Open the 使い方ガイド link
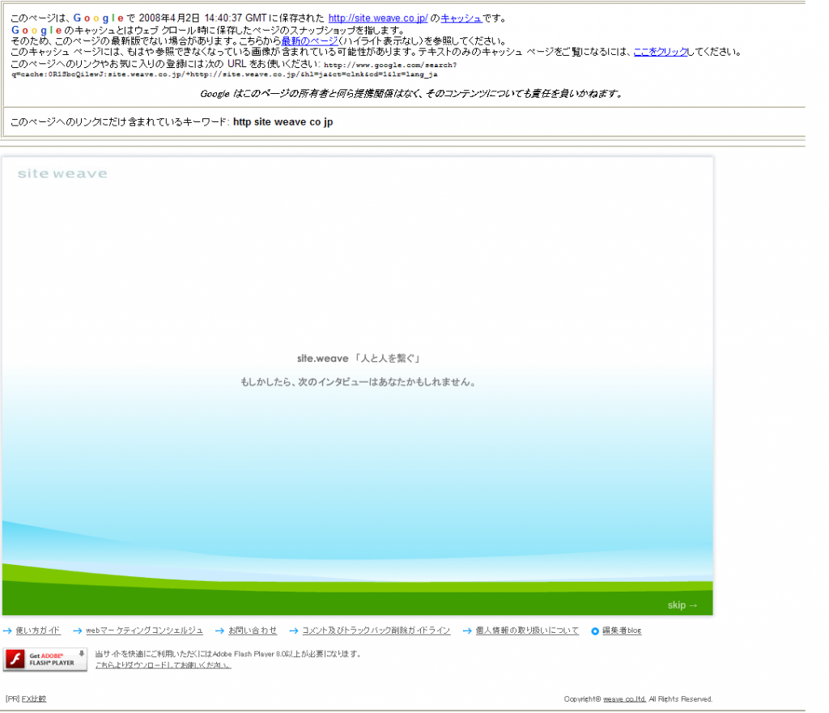The width and height of the screenshot is (829, 713). [38, 630]
